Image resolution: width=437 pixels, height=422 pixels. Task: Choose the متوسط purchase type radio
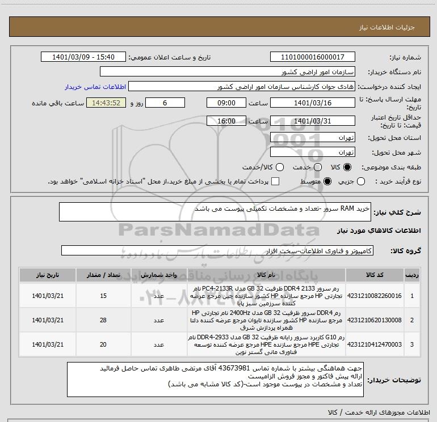point(327,181)
